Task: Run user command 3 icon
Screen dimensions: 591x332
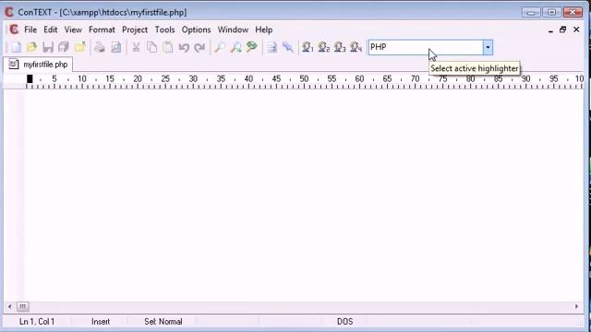Action: point(340,47)
